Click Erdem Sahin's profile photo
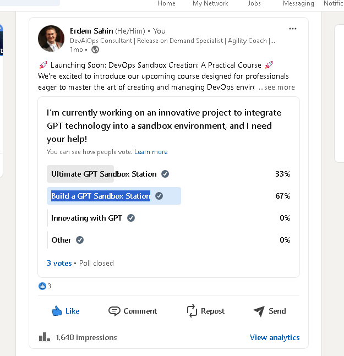 (51, 39)
